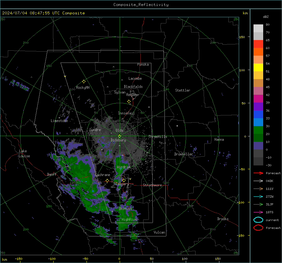Screen dimensions: 282x263
Task: Click the Drumheller label
Action: (x=184, y=154)
